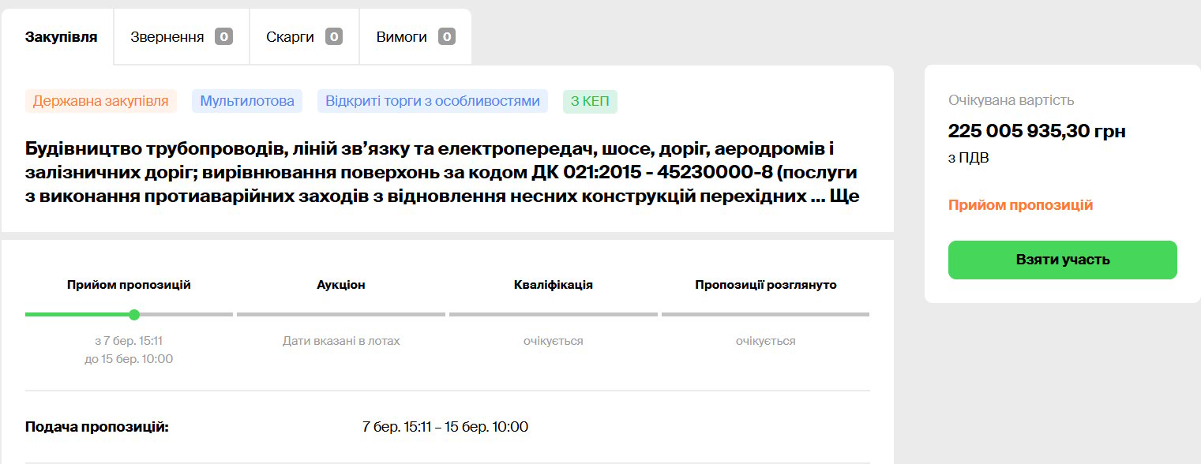Click the zero badge beside Скарги
The height and width of the screenshot is (464, 1201).
(x=333, y=37)
